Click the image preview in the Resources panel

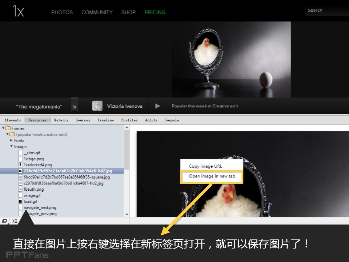tap(242, 174)
